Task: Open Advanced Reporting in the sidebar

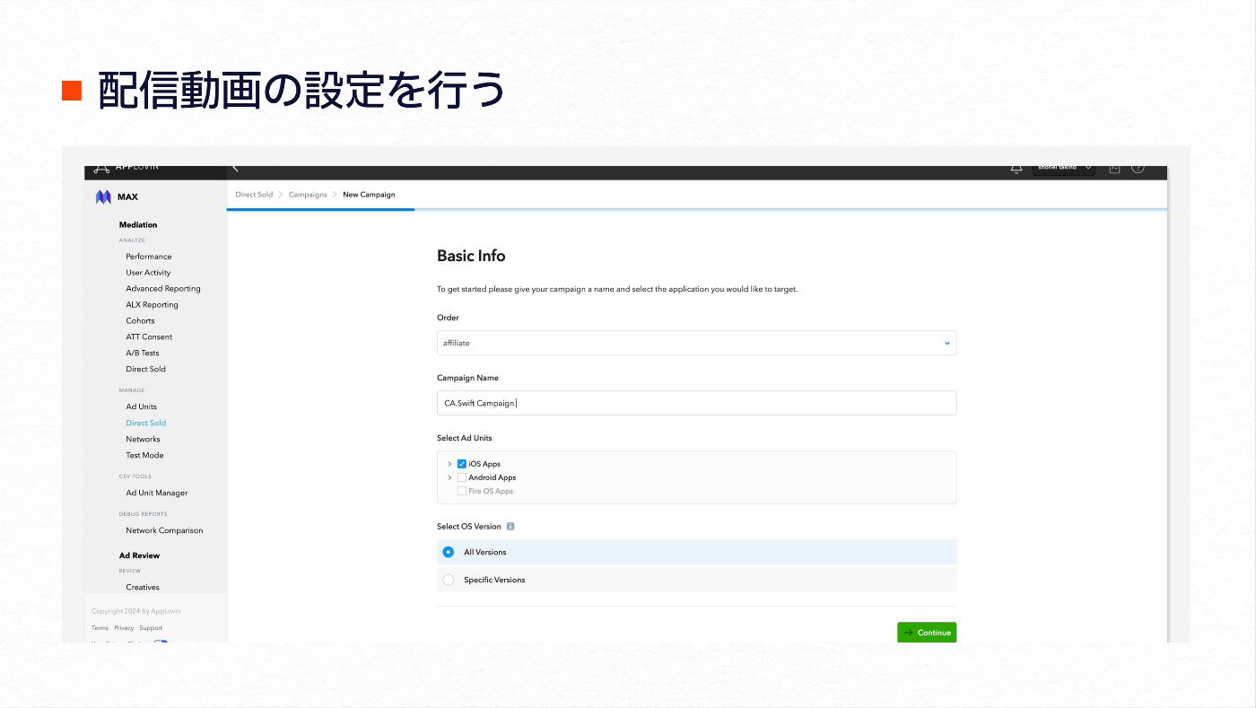Action: pyautogui.click(x=163, y=289)
